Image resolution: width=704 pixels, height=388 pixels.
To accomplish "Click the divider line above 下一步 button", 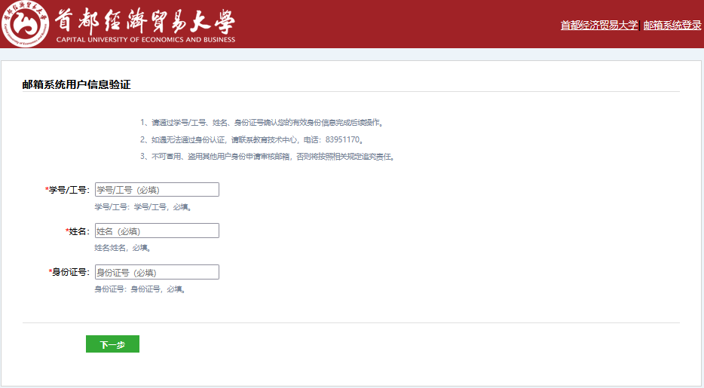I will point(350,322).
